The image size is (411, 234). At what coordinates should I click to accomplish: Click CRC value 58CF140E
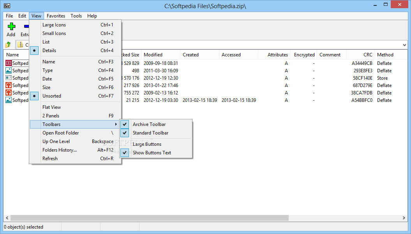tap(363, 78)
